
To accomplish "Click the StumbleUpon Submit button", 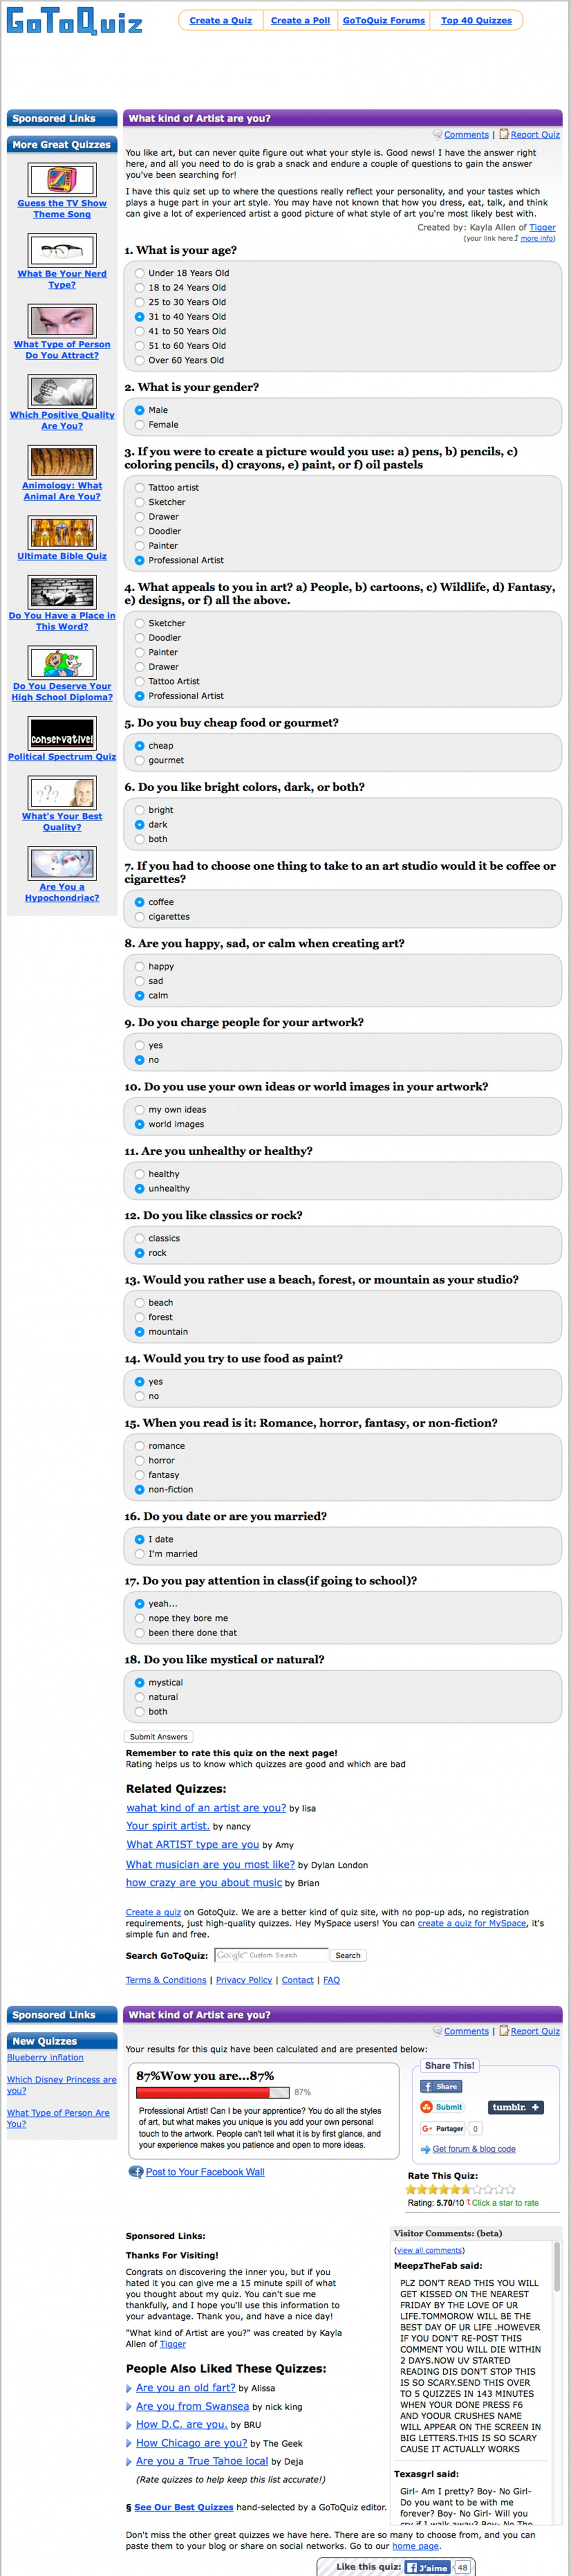I will point(441,2106).
